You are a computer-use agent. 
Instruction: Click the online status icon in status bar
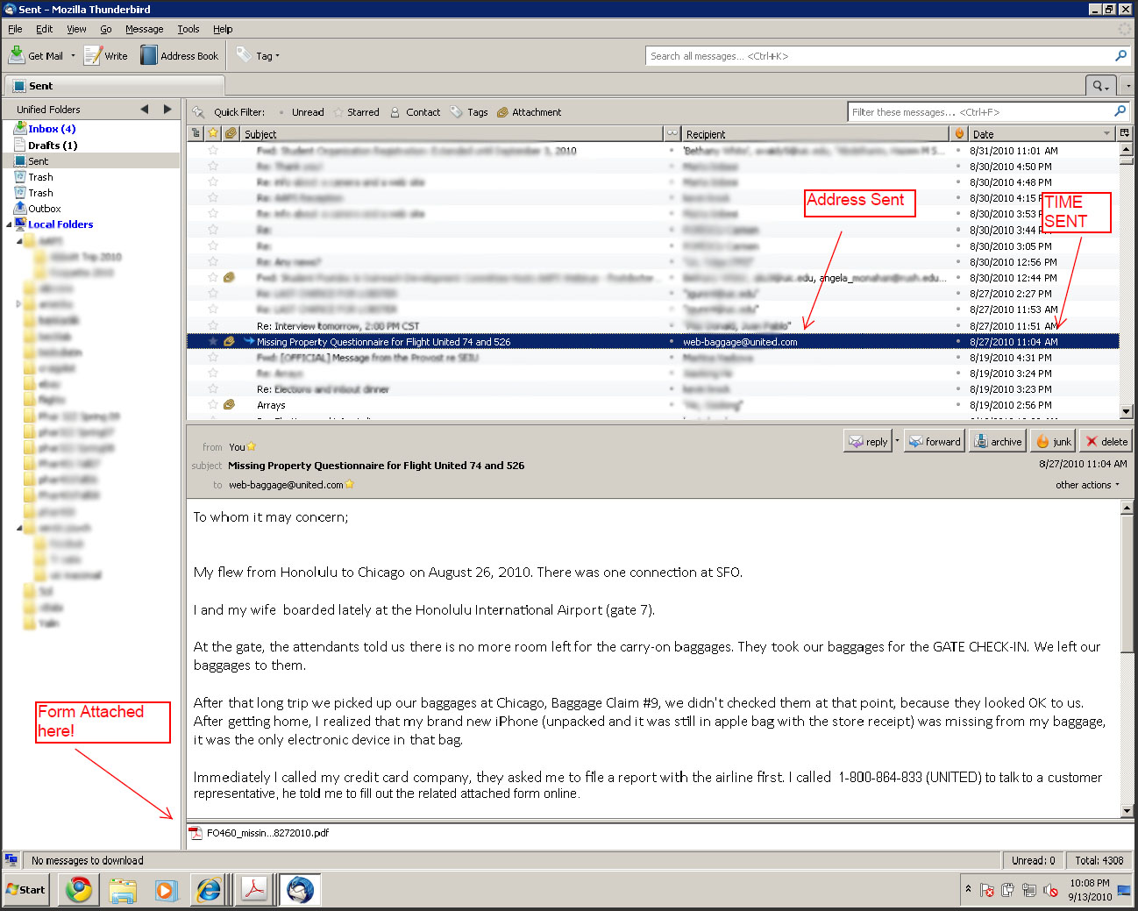point(11,860)
